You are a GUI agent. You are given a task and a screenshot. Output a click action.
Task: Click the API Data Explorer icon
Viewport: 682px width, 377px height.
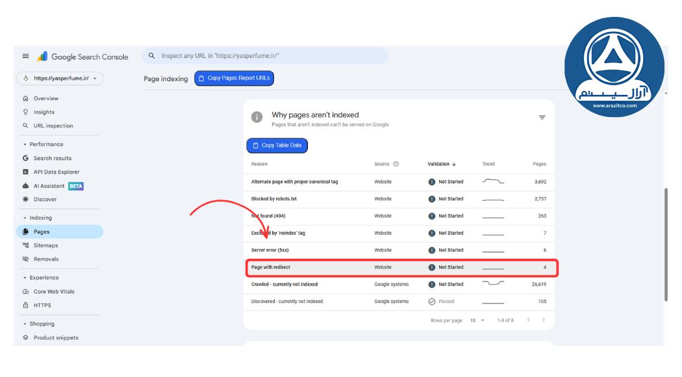click(26, 172)
